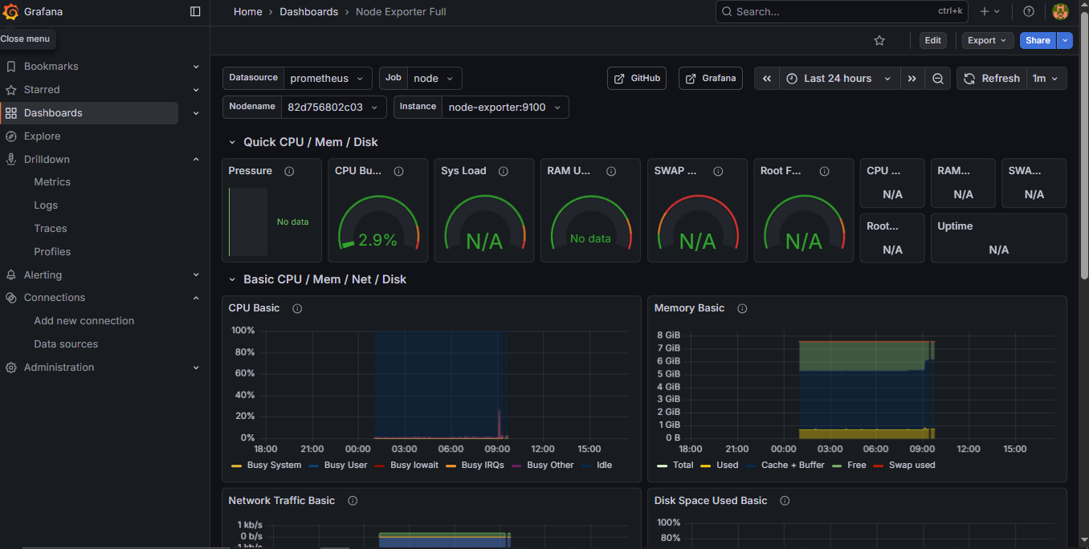The width and height of the screenshot is (1089, 549).
Task: Open the Export dropdown
Action: click(987, 40)
